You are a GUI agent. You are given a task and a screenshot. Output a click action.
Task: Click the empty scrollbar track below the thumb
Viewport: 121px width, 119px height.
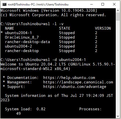pos(118,67)
